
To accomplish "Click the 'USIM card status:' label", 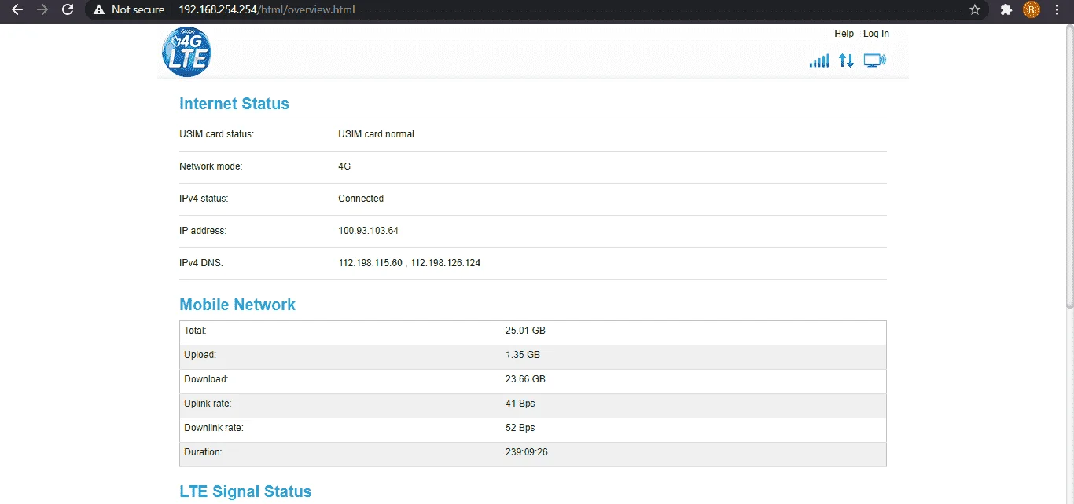I will click(216, 134).
